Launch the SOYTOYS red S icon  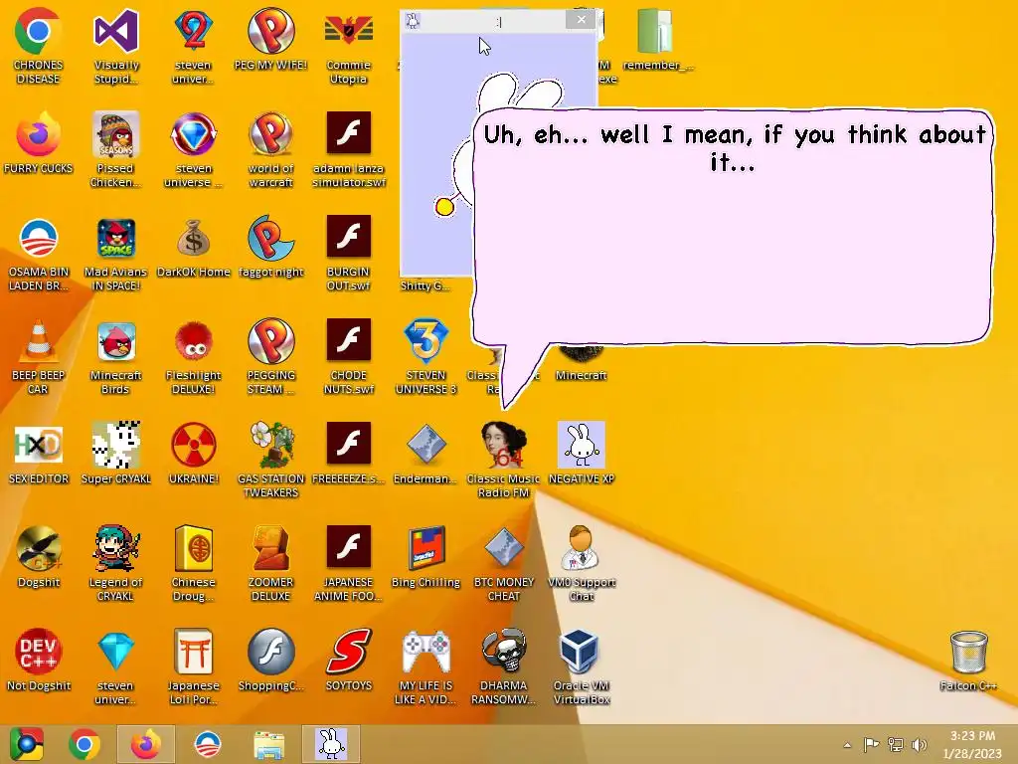(x=349, y=652)
